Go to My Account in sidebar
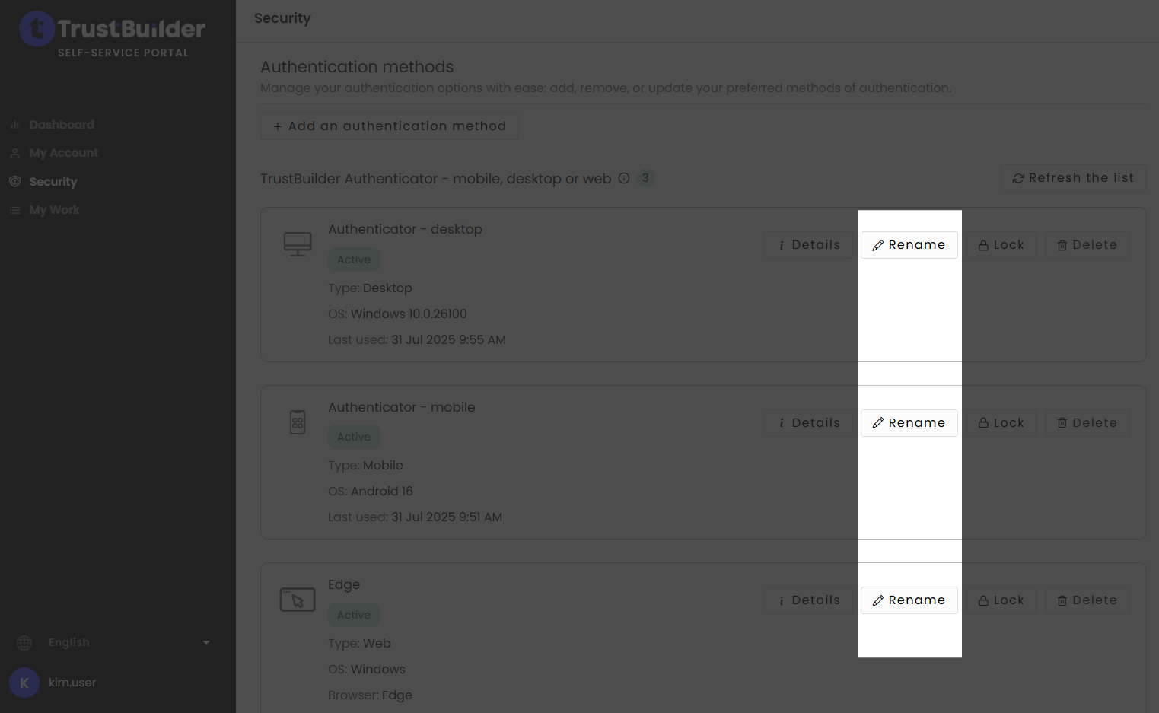1159x713 pixels. click(x=64, y=153)
